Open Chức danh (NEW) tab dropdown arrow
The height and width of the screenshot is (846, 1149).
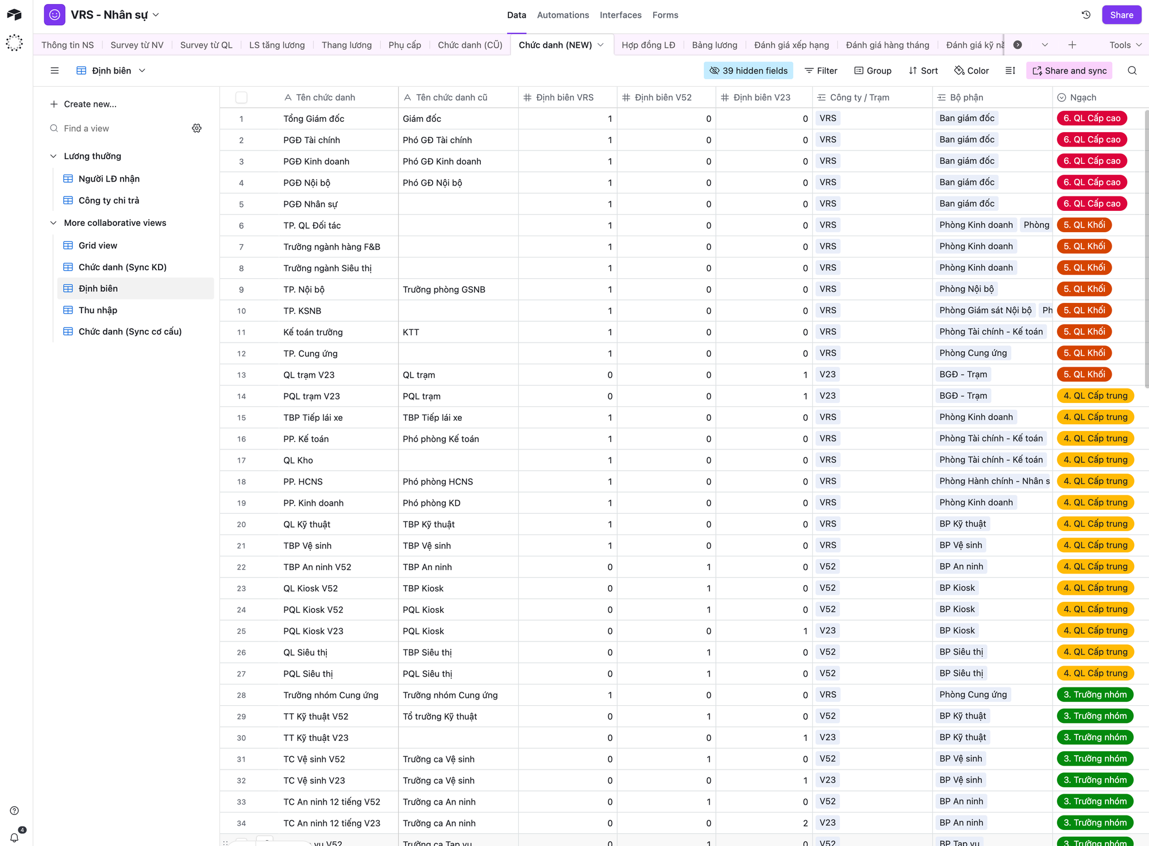click(600, 45)
